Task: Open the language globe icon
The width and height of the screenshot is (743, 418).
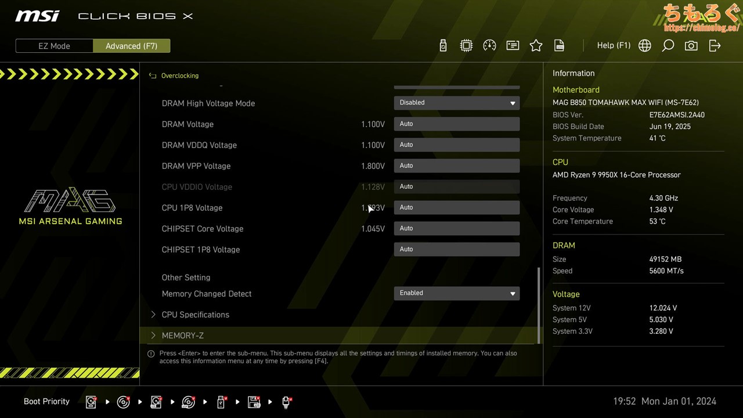Action: 644,46
